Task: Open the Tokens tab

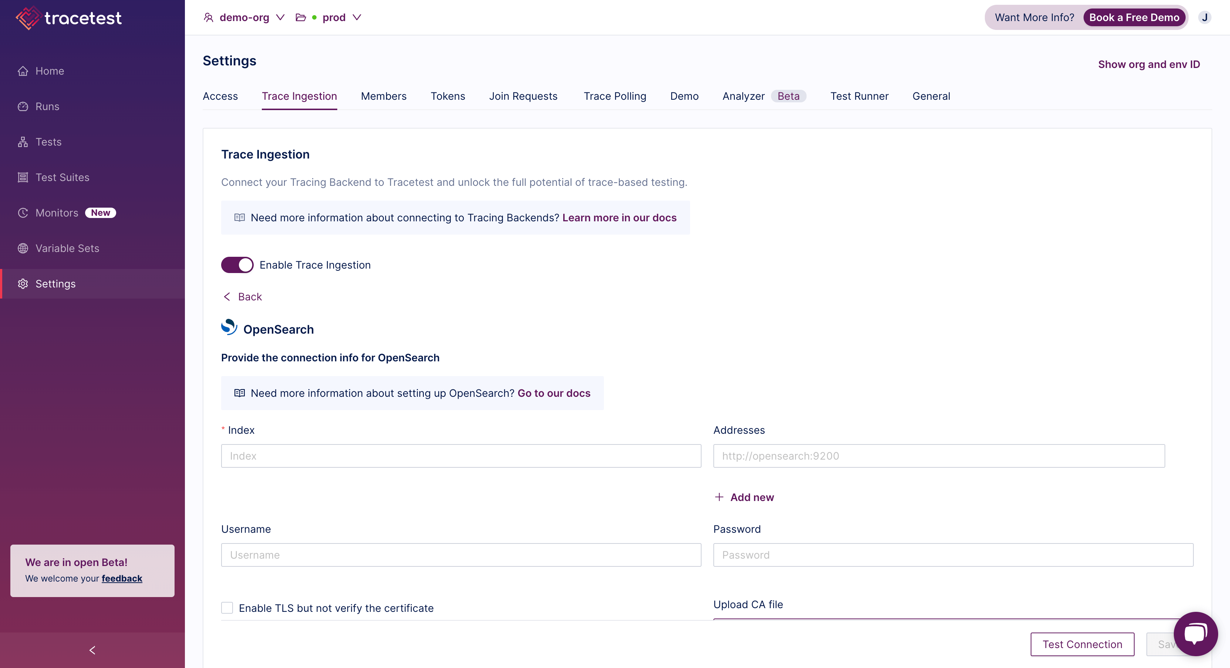Action: click(x=448, y=96)
